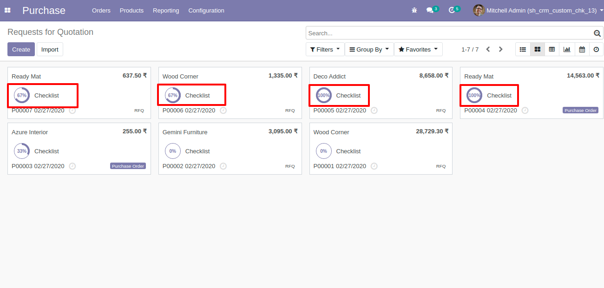Click activity clock on P00002 card
Screen dimensions: 604x288
click(x=223, y=166)
